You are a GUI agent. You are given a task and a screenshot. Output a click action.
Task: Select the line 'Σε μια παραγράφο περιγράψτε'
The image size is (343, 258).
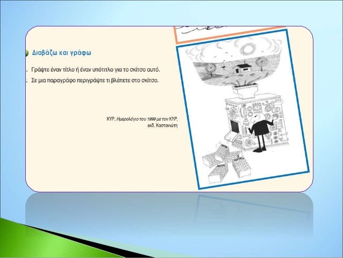(x=95, y=80)
